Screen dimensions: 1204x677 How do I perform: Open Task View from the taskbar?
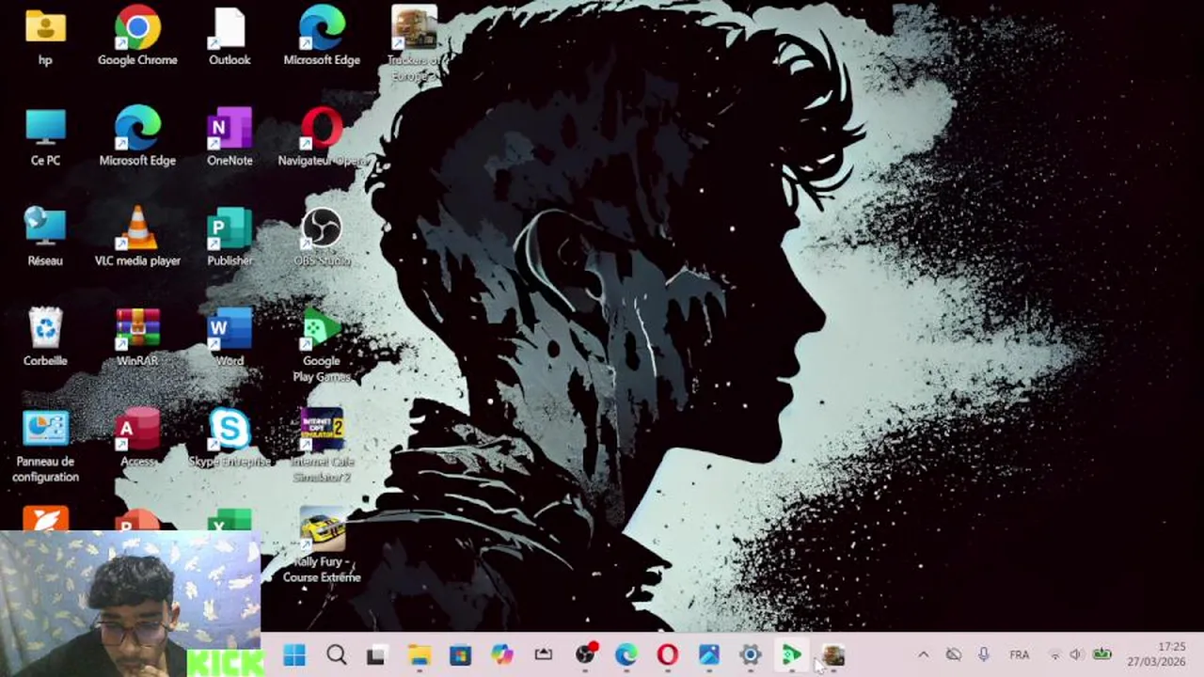pos(376,655)
